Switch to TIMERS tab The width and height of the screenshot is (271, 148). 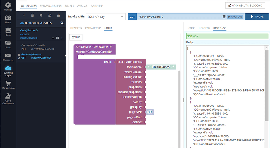[x=69, y=6]
